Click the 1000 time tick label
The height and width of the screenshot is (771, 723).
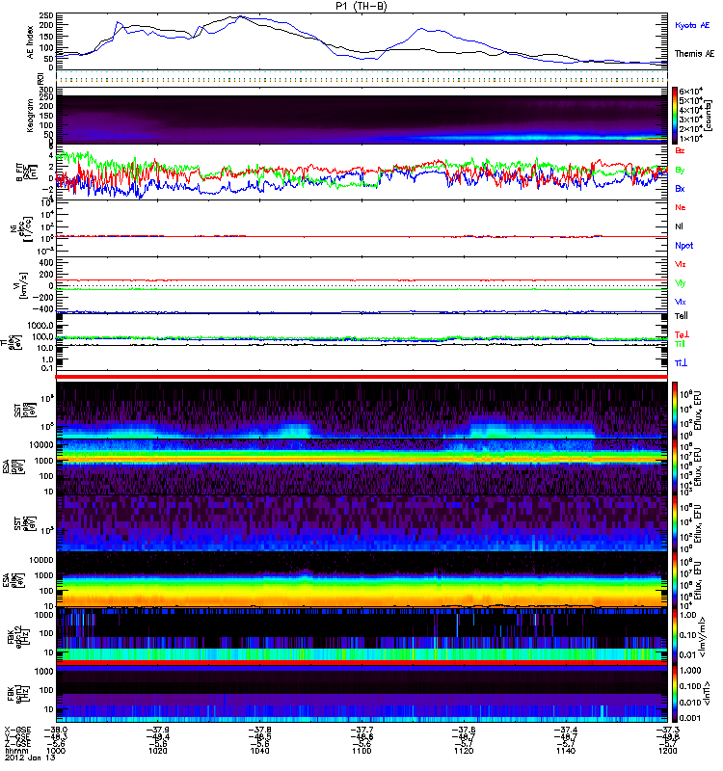coord(56,751)
